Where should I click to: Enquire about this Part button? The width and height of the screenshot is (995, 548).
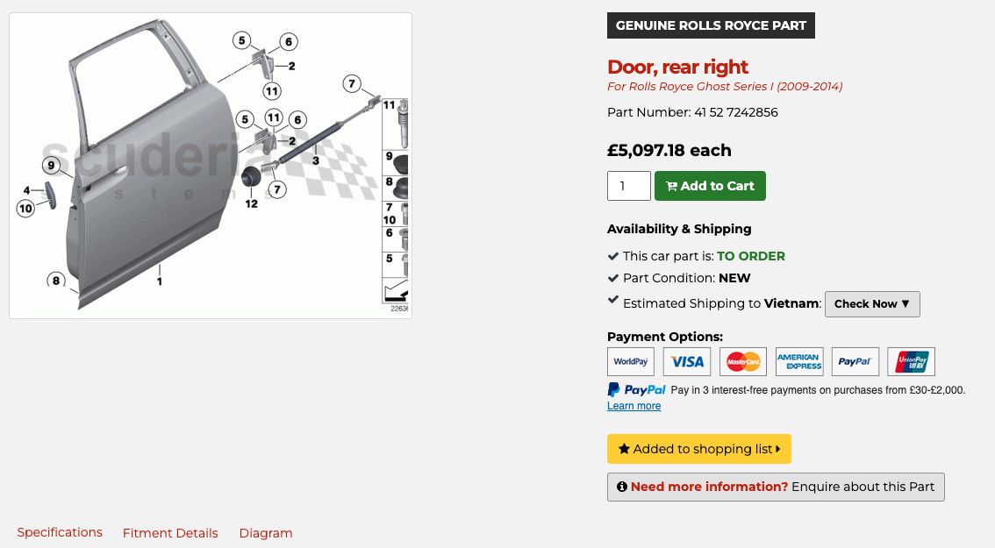click(776, 487)
